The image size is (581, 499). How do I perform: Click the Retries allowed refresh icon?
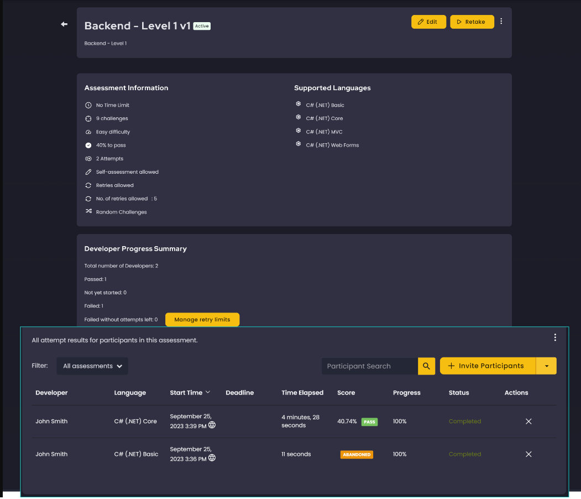[88, 185]
